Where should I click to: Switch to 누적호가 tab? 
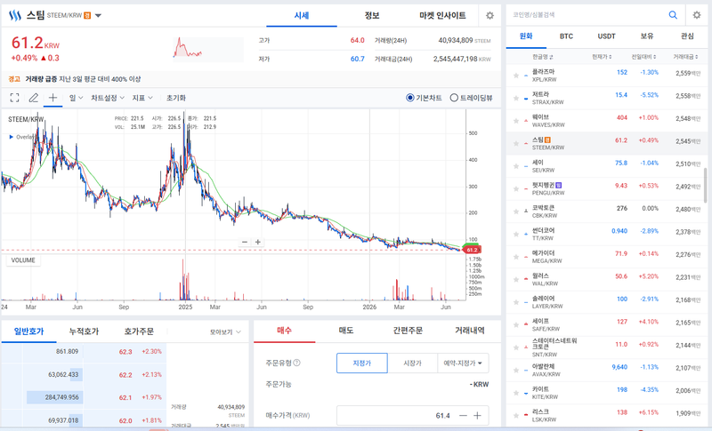(x=84, y=331)
